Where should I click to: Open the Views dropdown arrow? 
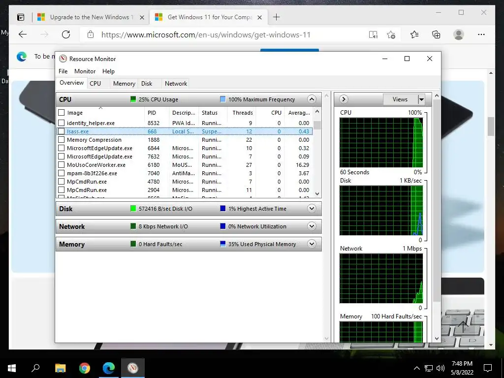tap(421, 99)
